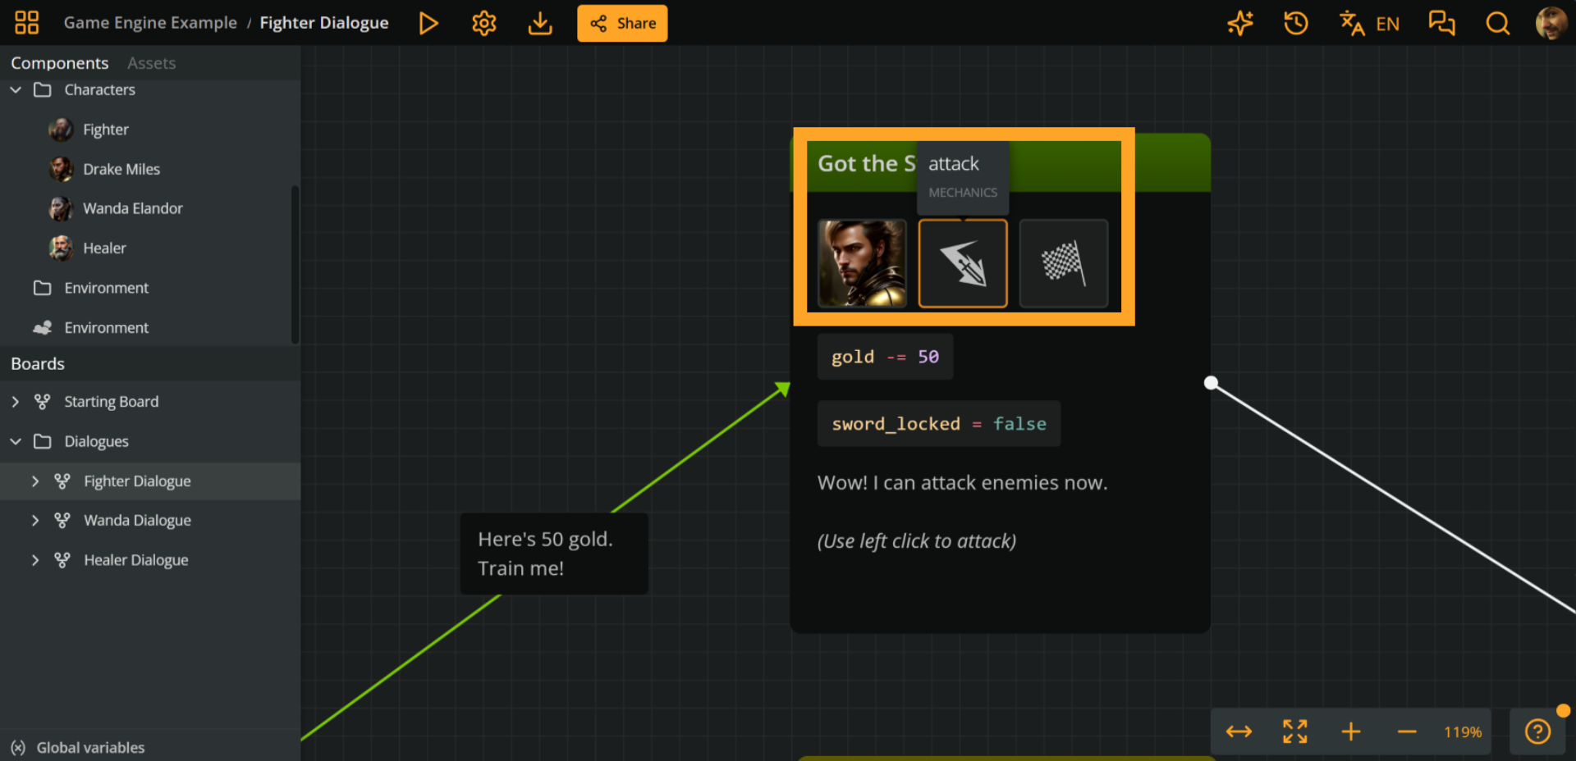Click the attack mechanics sword icon

coord(963,263)
